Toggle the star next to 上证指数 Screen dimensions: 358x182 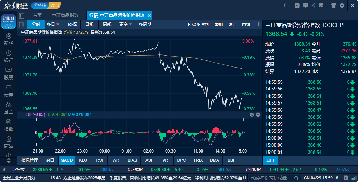[x=4, y=169]
